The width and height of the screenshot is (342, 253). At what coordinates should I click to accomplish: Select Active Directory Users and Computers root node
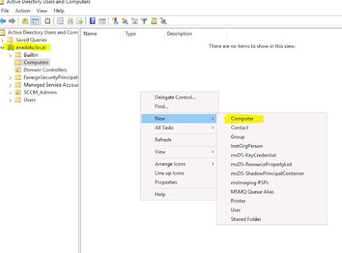click(x=42, y=33)
